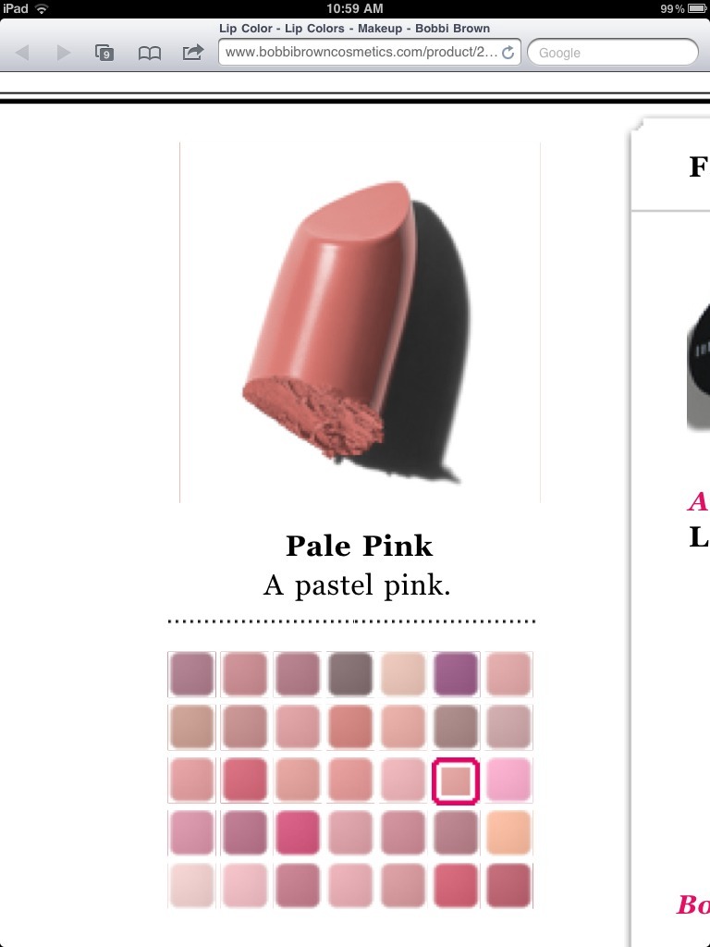
Task: Select the hot pink swatch in fourth row
Action: 297,833
